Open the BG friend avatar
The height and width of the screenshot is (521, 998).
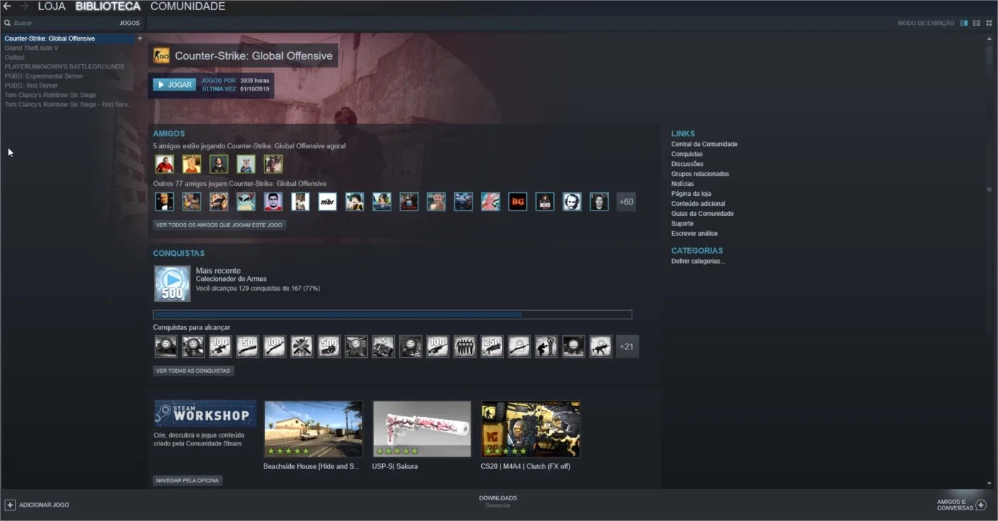coord(518,202)
